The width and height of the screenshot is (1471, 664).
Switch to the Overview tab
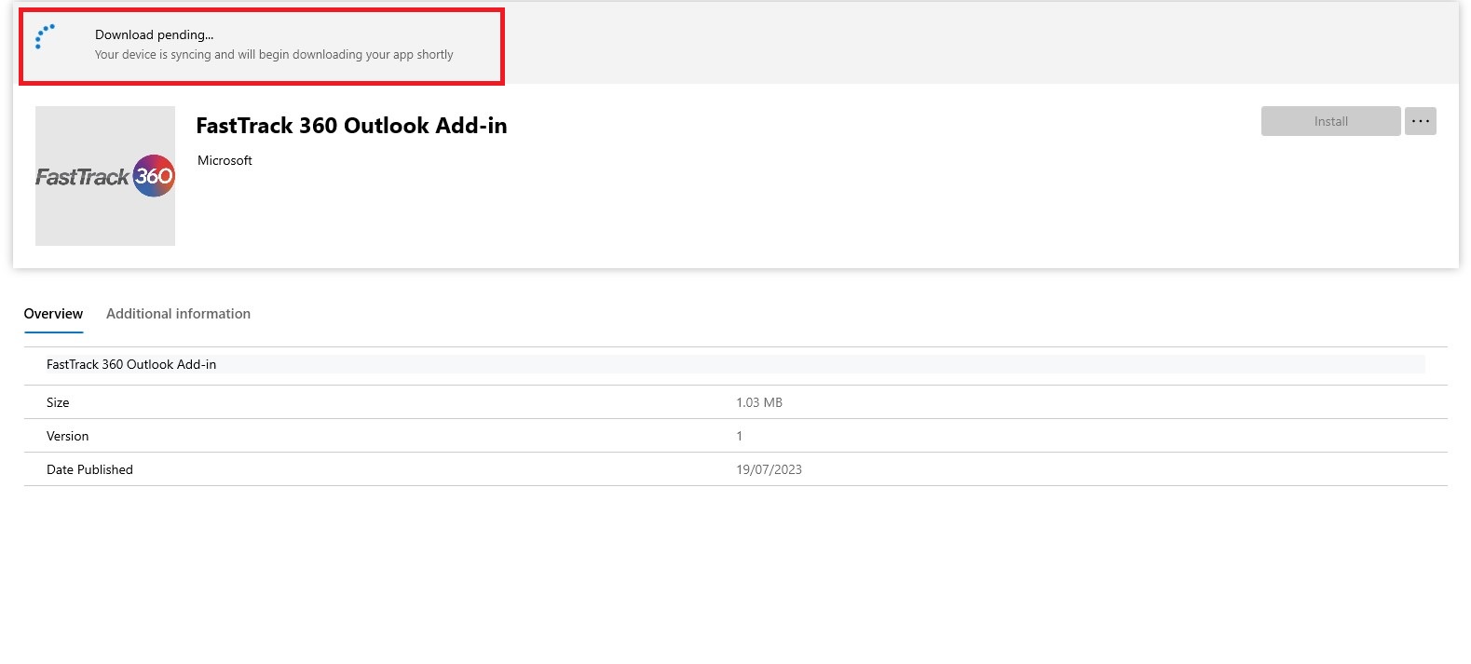coord(53,314)
